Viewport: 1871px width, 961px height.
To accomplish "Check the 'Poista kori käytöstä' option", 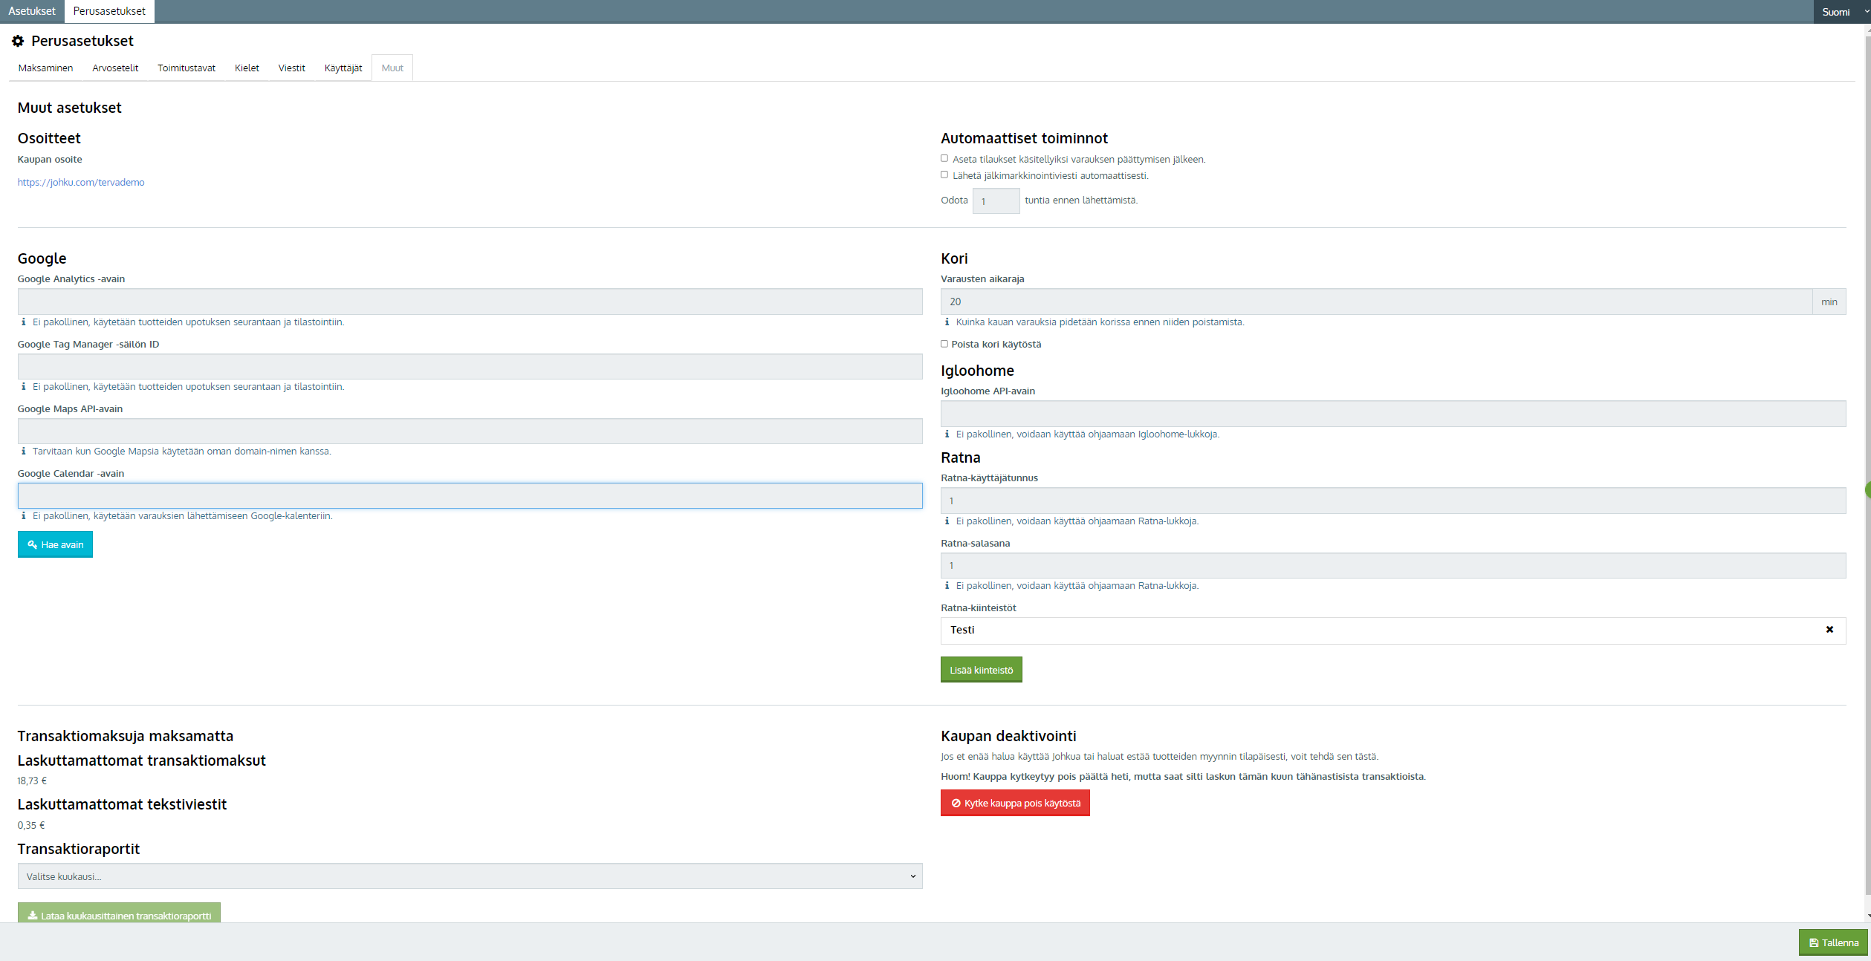I will pyautogui.click(x=944, y=344).
